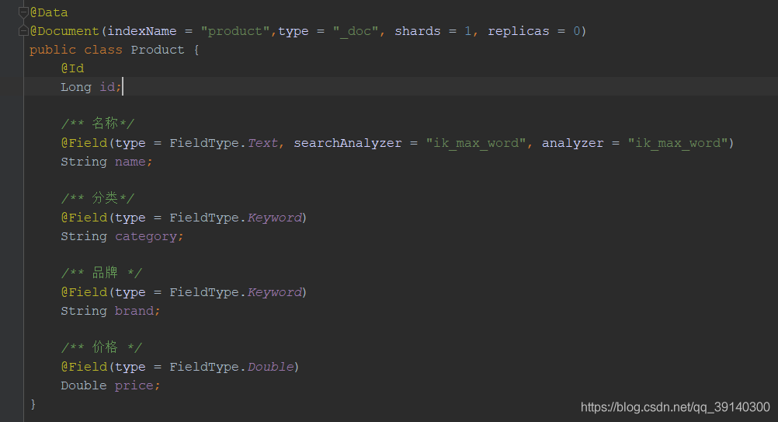Place cursor on Long id field
Viewport: 778px width, 422px height.
click(91, 87)
